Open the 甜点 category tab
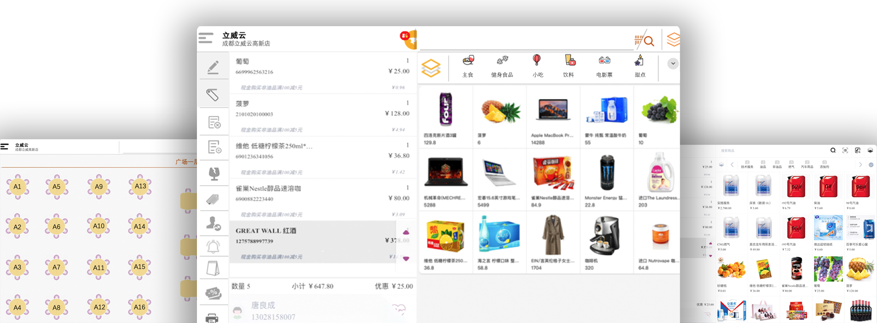The width and height of the screenshot is (877, 323). pyautogui.click(x=640, y=67)
